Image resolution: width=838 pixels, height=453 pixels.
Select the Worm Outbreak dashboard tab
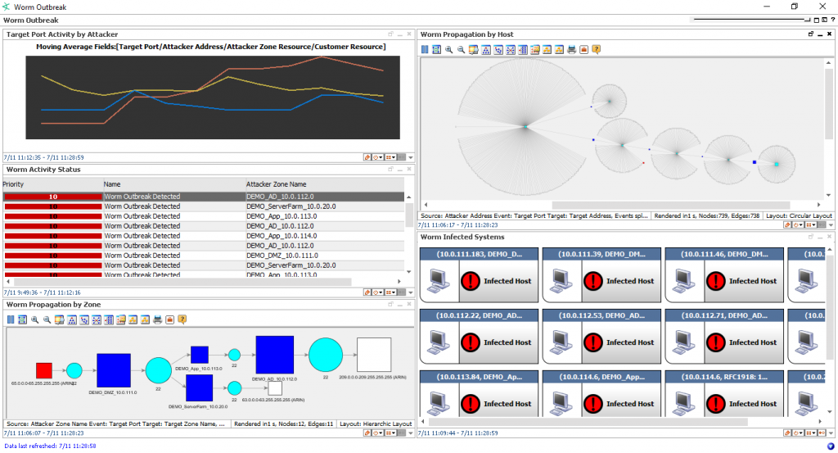click(x=31, y=20)
